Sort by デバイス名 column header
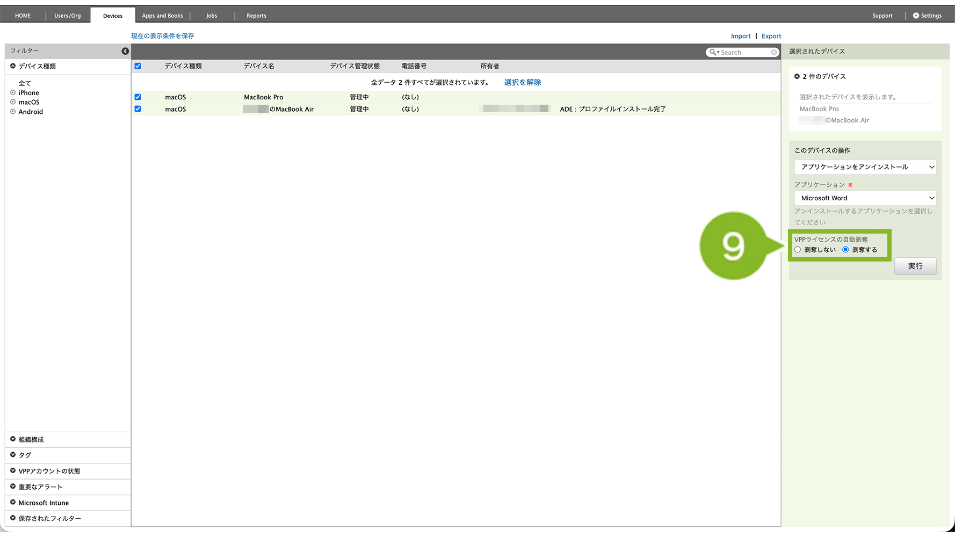 pyautogui.click(x=259, y=66)
